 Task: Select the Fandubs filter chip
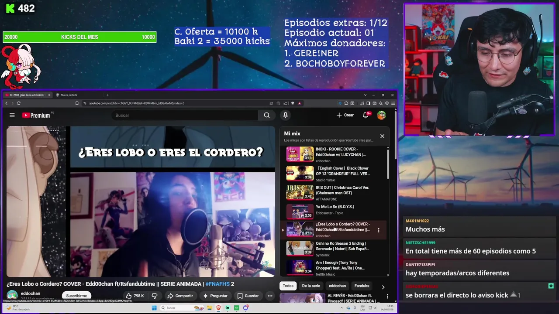(362, 286)
